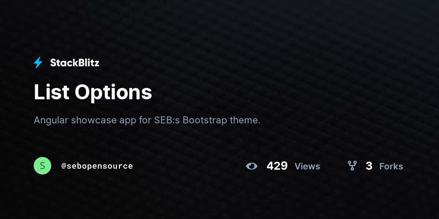Click the Forks label
This screenshot has height=219, width=439.
pos(391,166)
